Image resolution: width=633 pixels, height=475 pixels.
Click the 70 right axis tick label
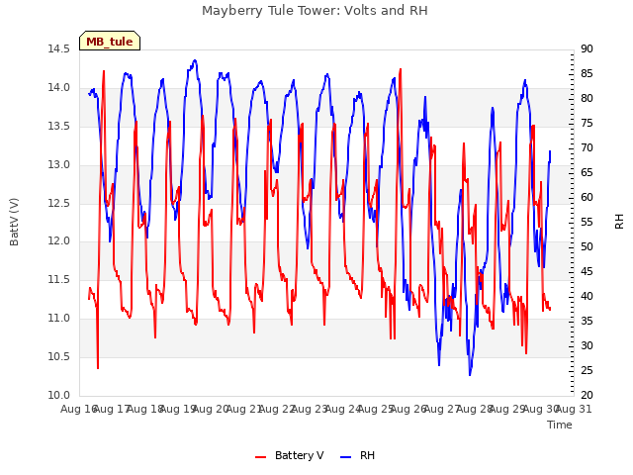[587, 148]
